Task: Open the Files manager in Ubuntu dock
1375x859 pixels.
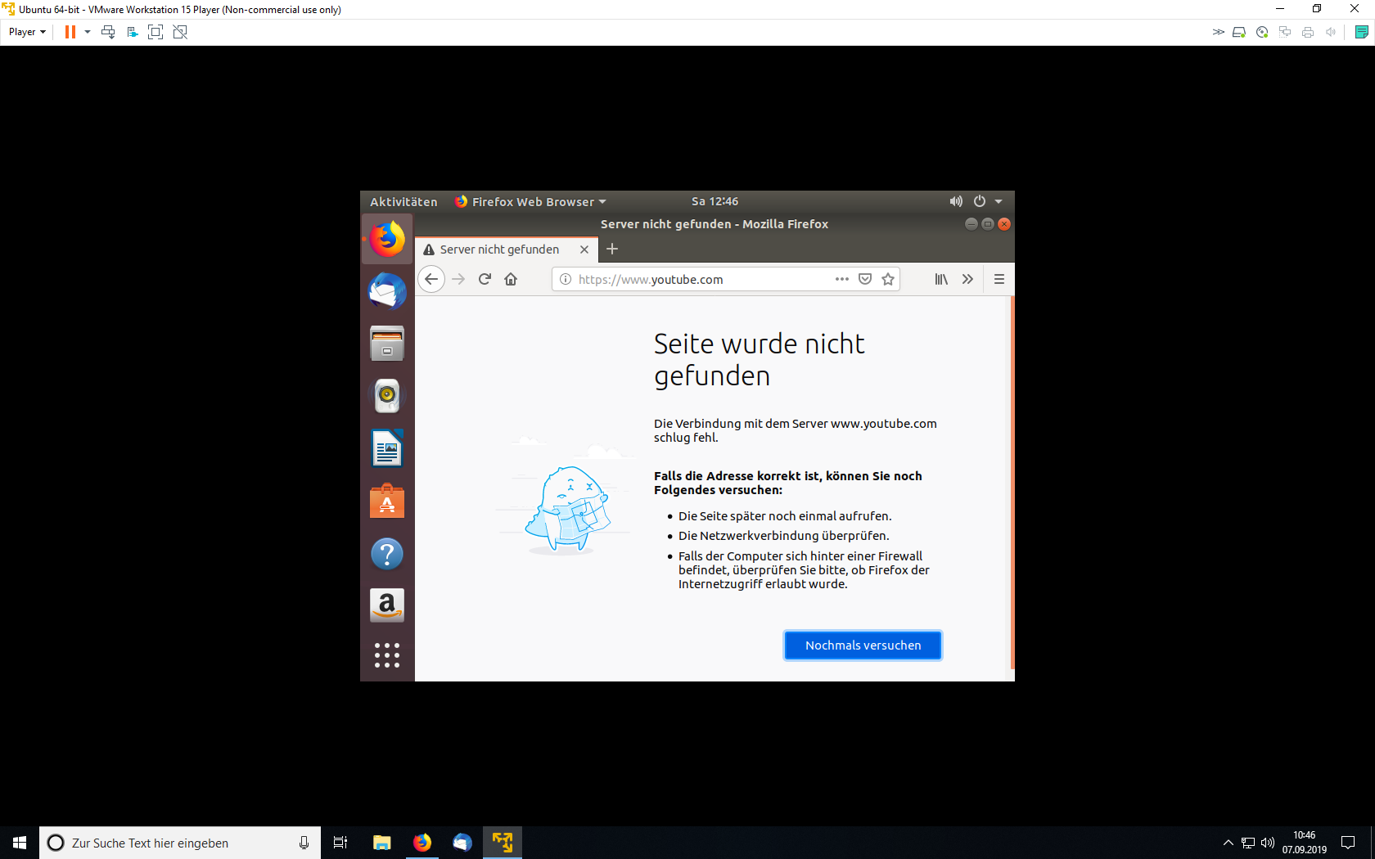Action: (x=387, y=344)
